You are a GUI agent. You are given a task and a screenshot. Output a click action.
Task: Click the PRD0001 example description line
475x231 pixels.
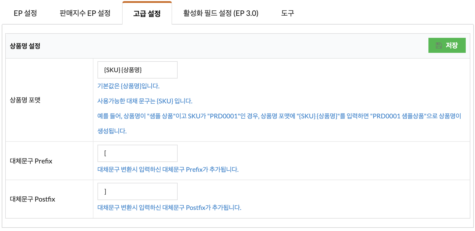pos(279,116)
